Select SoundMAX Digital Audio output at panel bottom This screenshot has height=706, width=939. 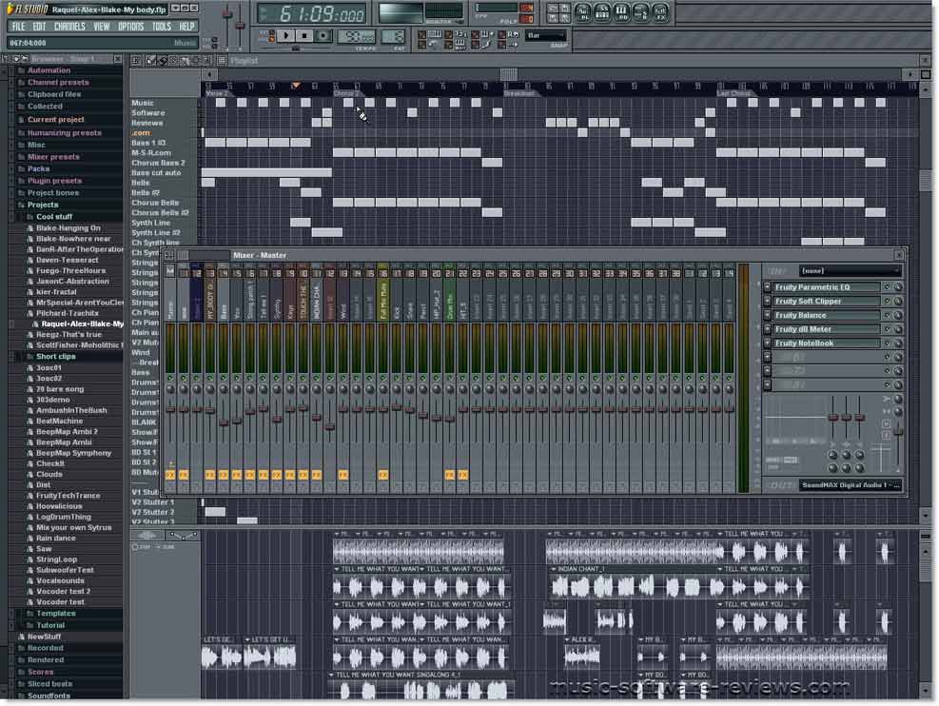tap(849, 487)
